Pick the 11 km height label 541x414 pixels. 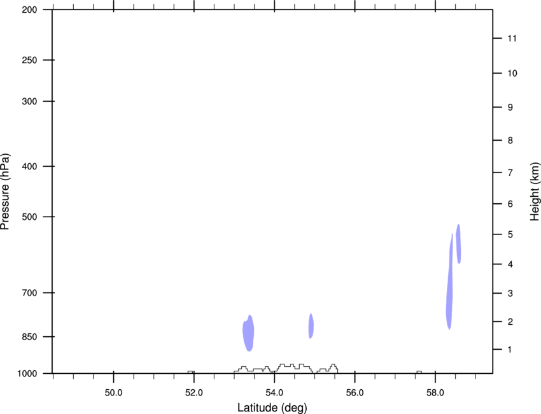512,38
